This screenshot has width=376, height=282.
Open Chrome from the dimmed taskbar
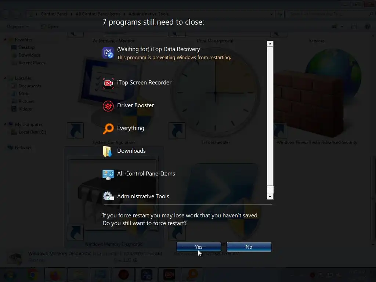click(33, 274)
